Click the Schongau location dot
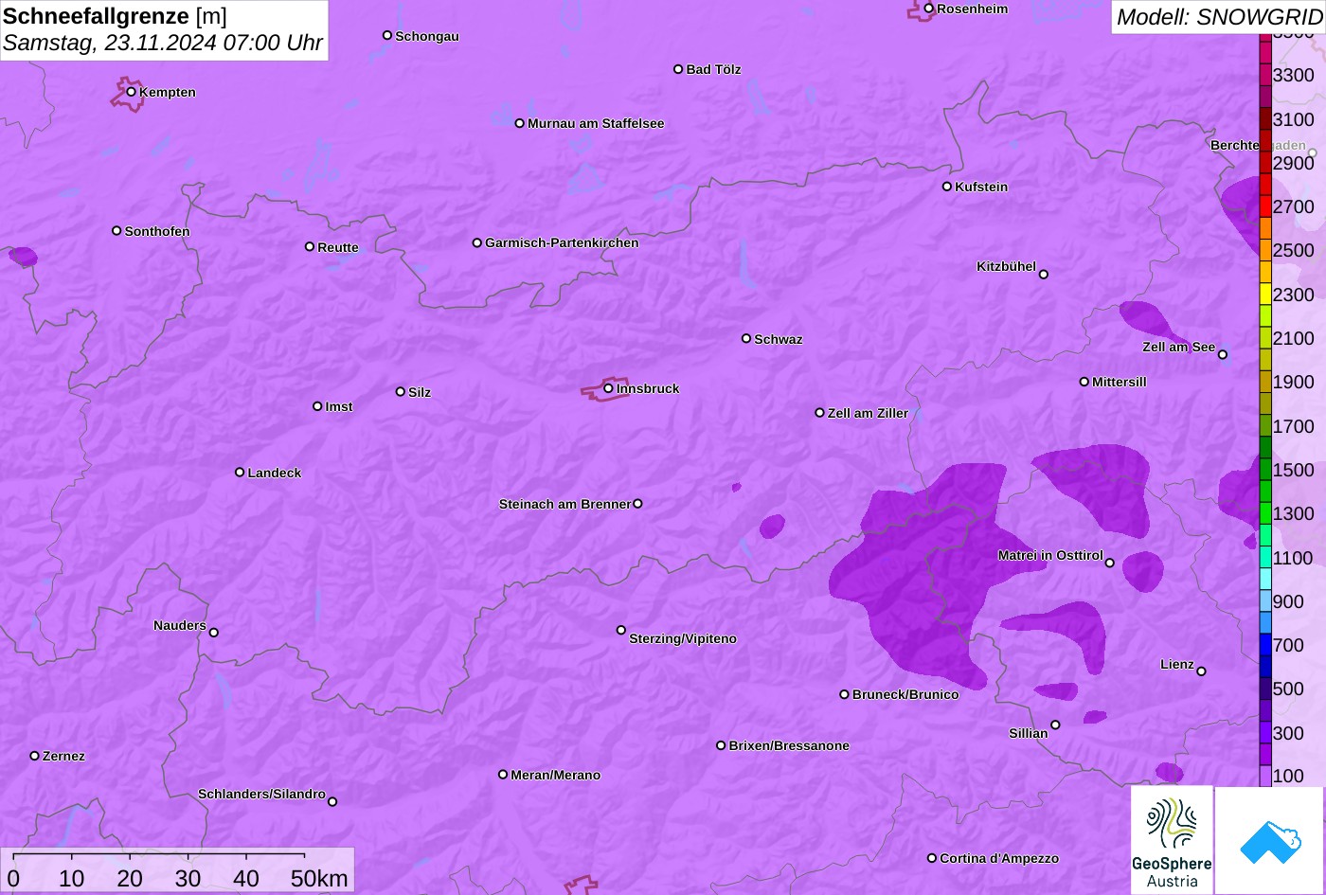 click(387, 35)
